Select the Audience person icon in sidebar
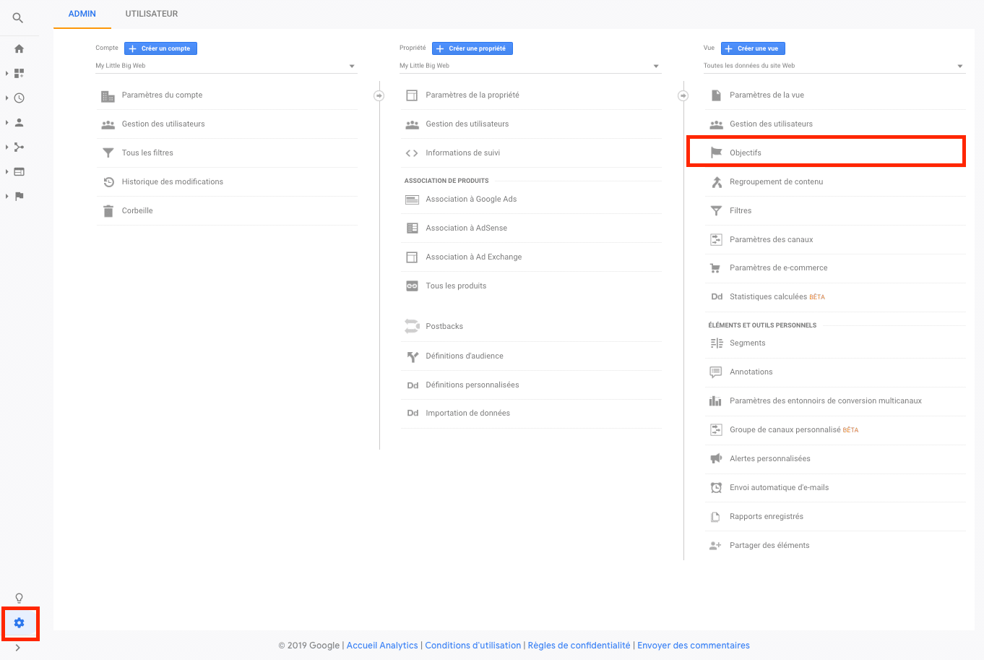984x660 pixels. tap(20, 123)
